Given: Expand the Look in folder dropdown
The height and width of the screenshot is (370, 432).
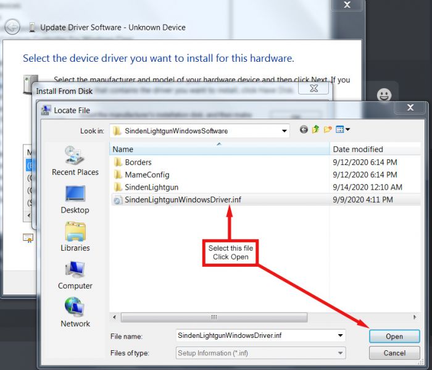Looking at the screenshot, I should click(284, 131).
